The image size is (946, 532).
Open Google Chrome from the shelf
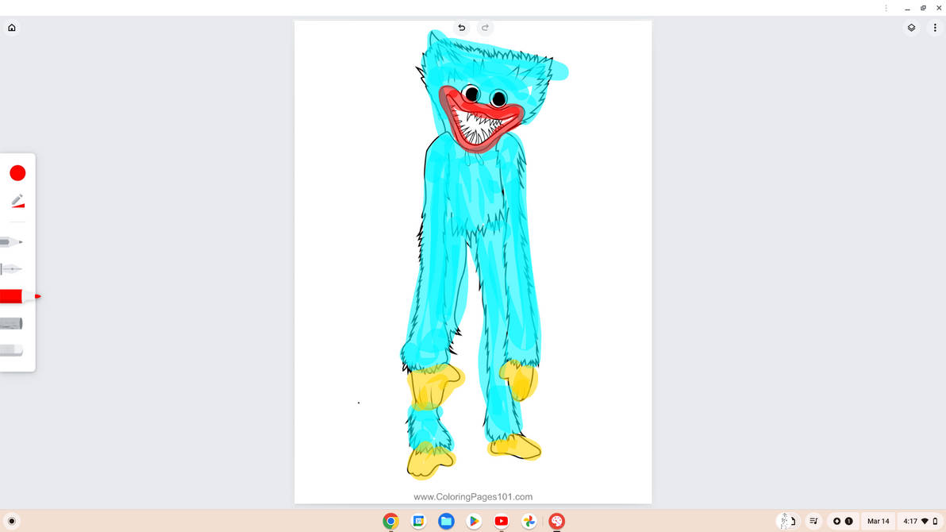391,521
